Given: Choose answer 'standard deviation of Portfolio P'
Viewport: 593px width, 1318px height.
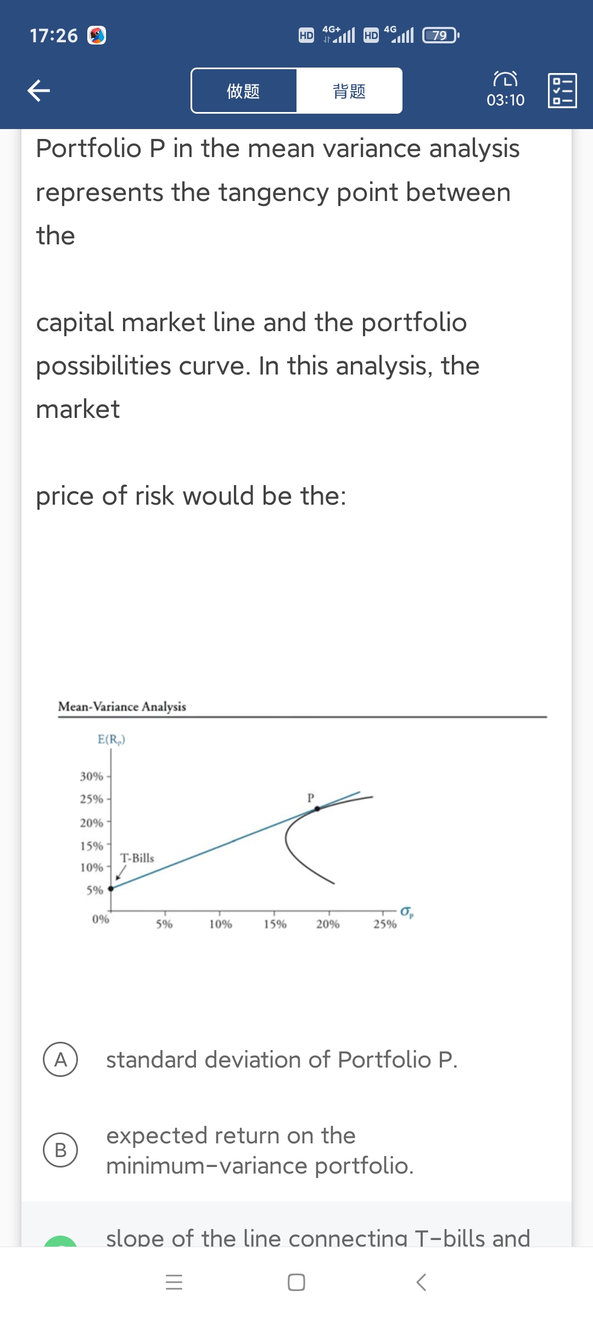Looking at the screenshot, I should [282, 1059].
